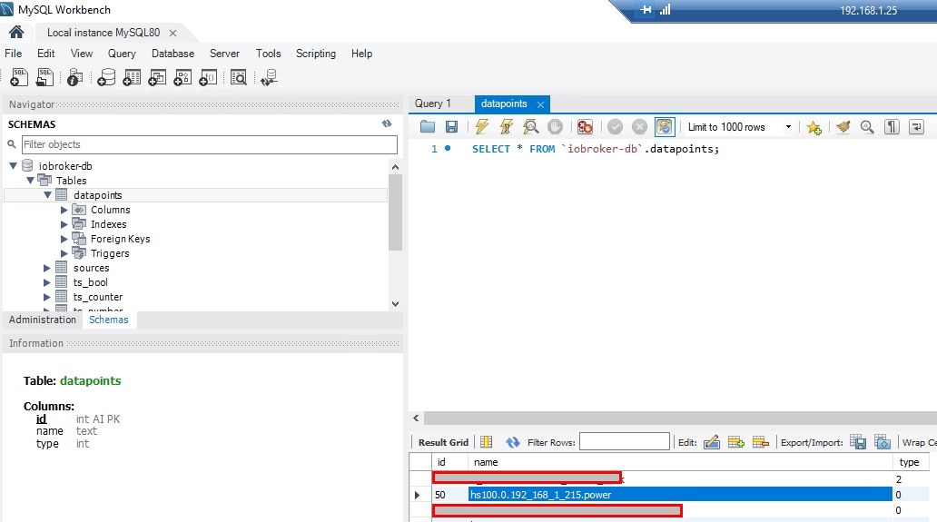
Task: Import records from external file icon
Action: tap(882, 443)
